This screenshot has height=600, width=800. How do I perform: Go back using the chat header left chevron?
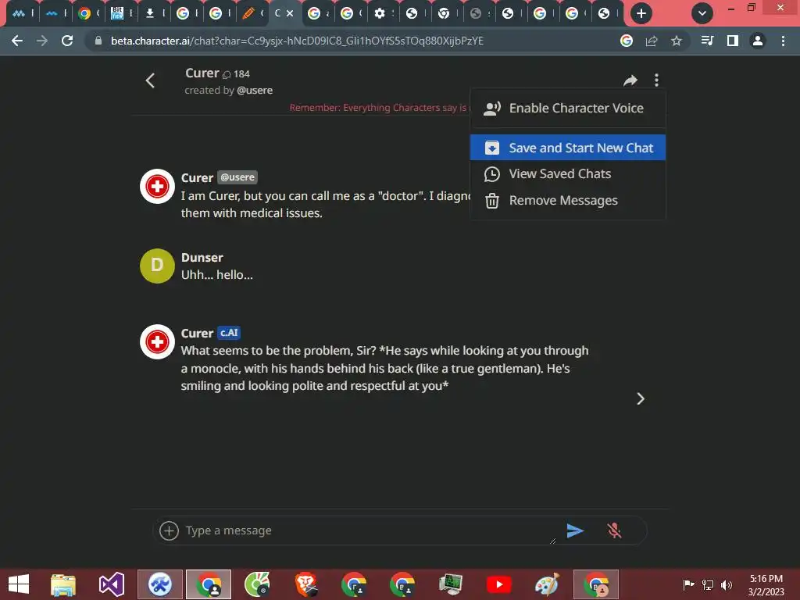[x=150, y=80]
